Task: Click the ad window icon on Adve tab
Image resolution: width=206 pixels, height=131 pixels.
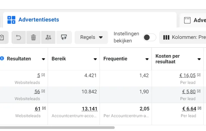Action: tap(187, 20)
